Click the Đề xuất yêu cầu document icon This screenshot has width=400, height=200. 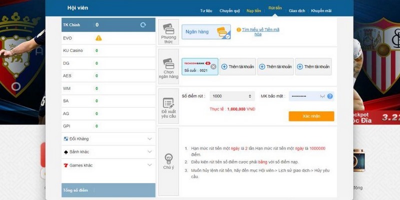pyautogui.click(x=168, y=102)
